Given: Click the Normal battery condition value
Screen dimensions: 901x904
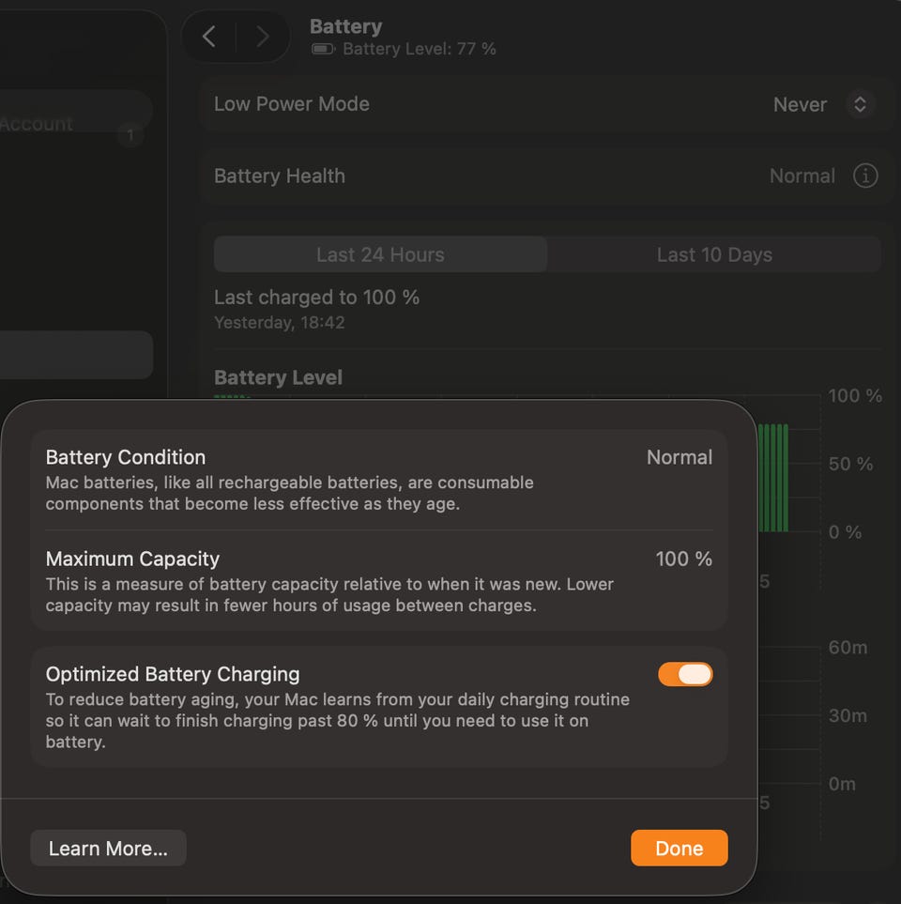Looking at the screenshot, I should coord(680,457).
